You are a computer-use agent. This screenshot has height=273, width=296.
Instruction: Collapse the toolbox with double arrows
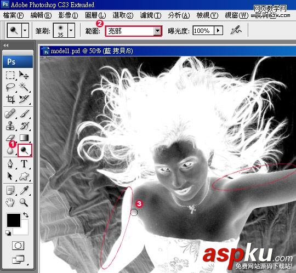coord(6,46)
